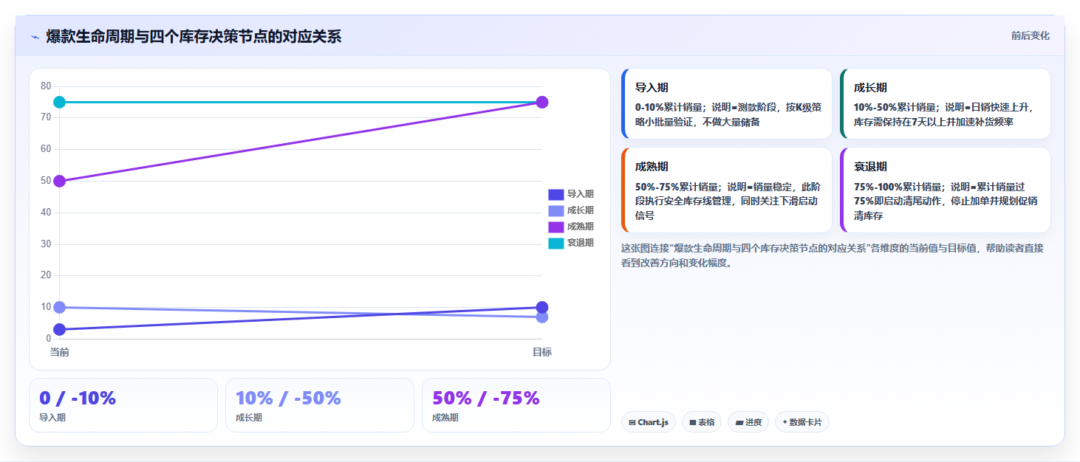Screen dimensions: 1080x462
Task: Click the 80 y-axis tick label
Action: pyautogui.click(x=46, y=86)
